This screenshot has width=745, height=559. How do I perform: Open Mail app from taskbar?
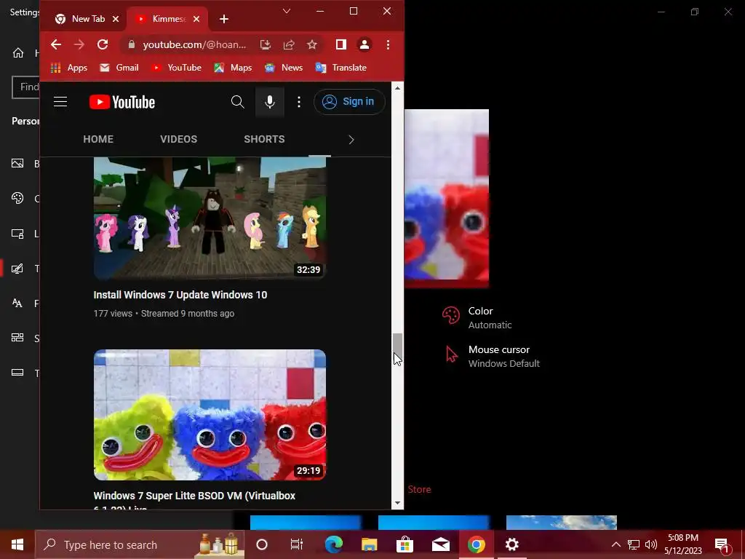click(x=440, y=544)
